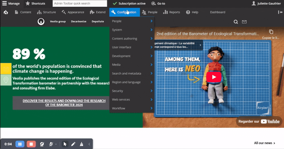The width and height of the screenshot is (284, 149).
Task: Toggle the muted microphone icon
Action: tap(51, 144)
